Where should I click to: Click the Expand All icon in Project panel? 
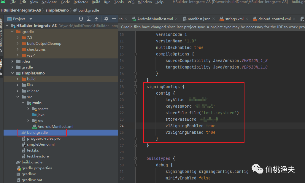pyautogui.click(x=89, y=19)
